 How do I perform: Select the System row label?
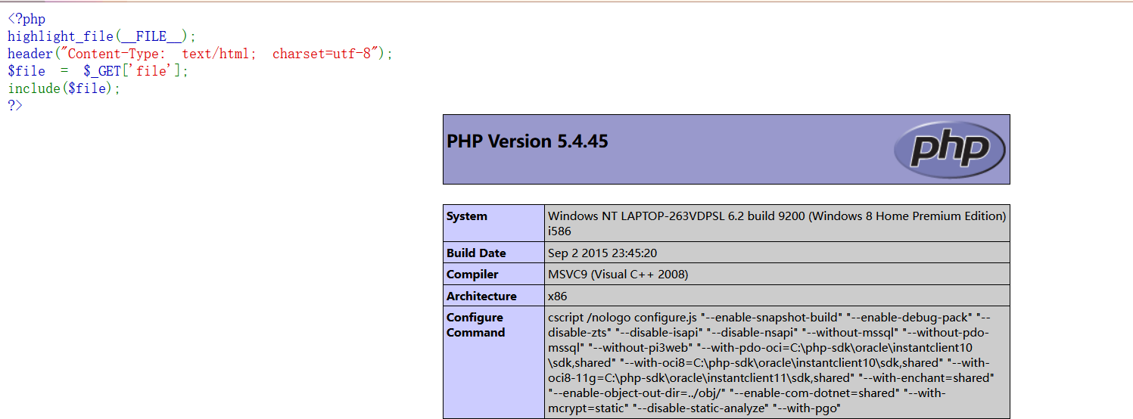(467, 216)
